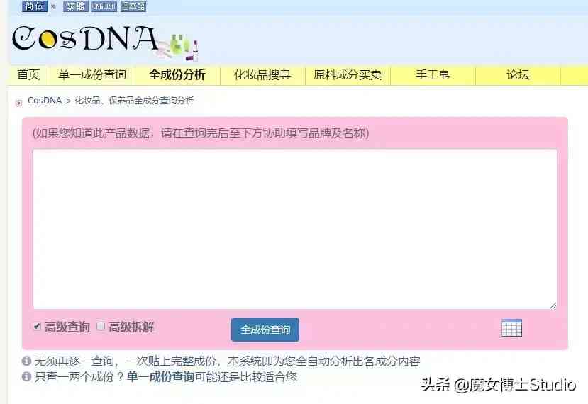Enable the 高级拆解 checkbox
588x404 pixels.
click(x=101, y=326)
